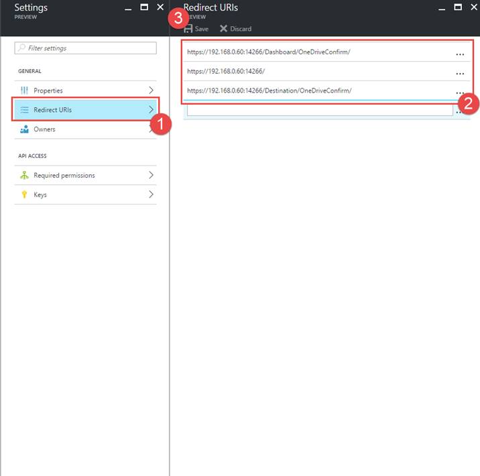Close the Redirect URIs blade
Screen dimensions: 480x476
473,7
